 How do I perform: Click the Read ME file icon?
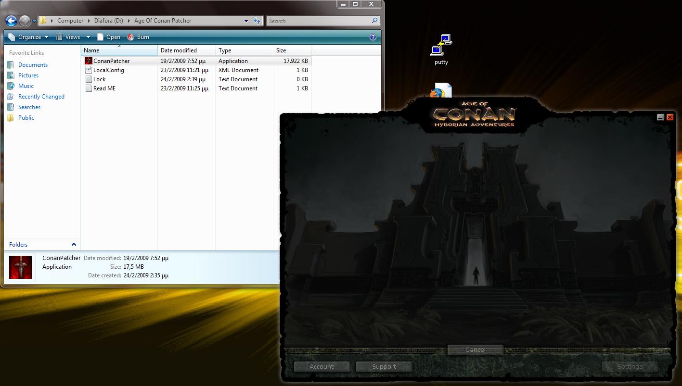88,88
